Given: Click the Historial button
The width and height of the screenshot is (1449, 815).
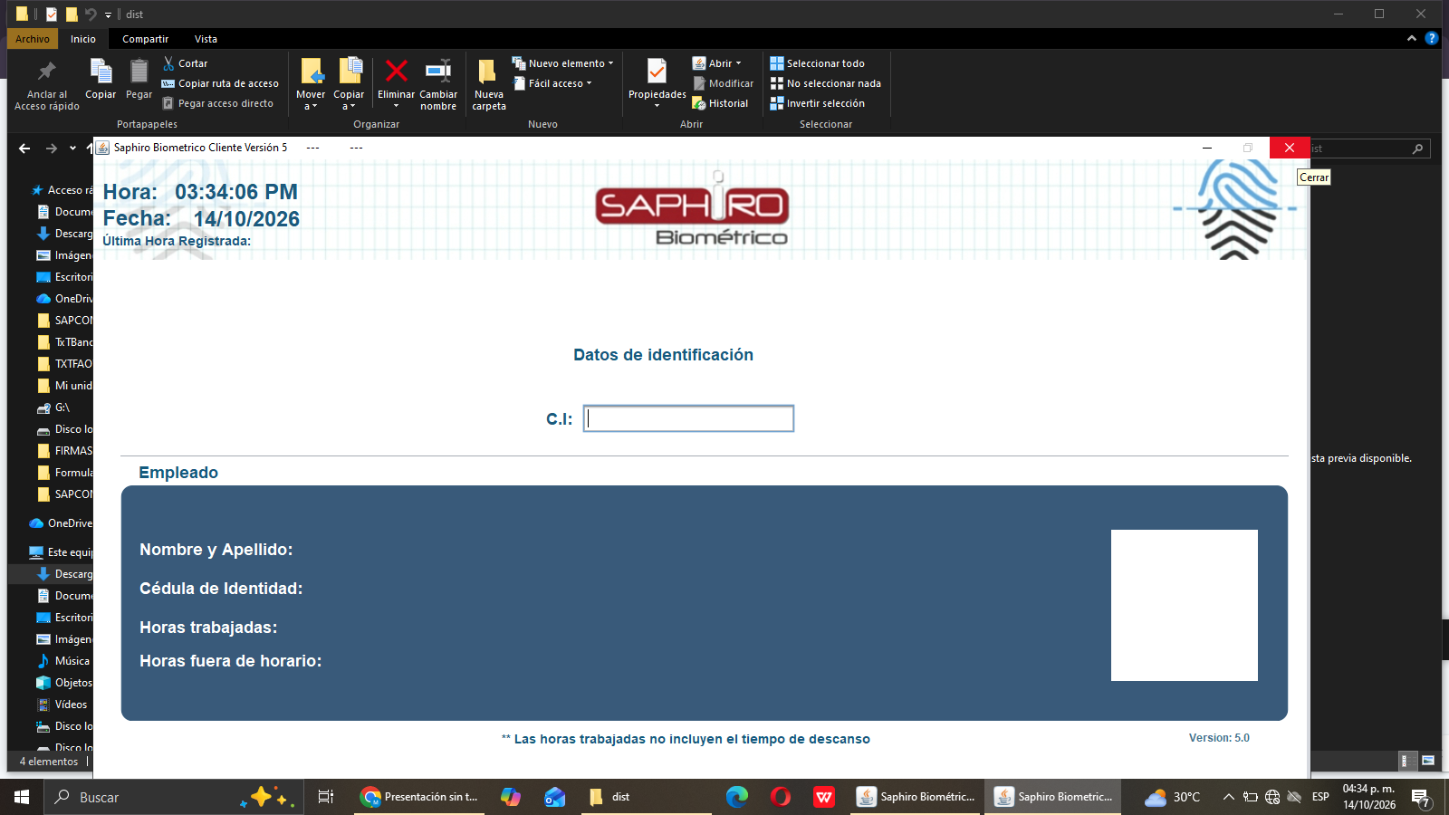Looking at the screenshot, I should click(721, 103).
